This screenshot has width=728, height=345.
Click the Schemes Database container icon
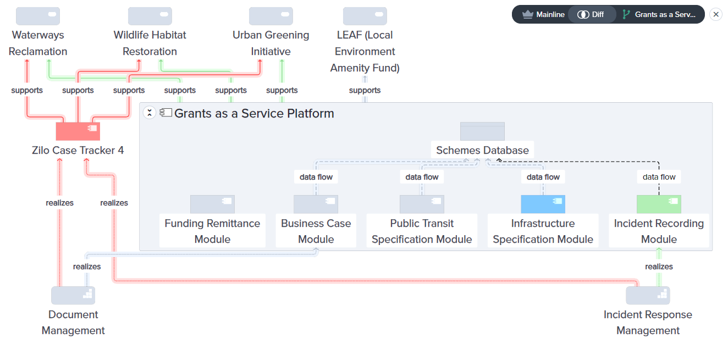click(482, 131)
